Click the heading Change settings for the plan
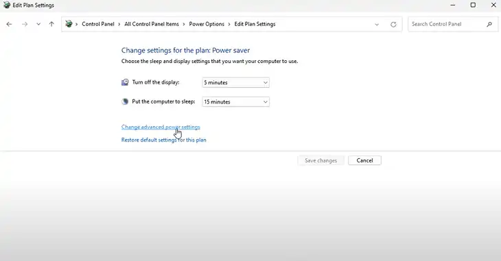Screen dimensions: 501x261 tap(185, 51)
